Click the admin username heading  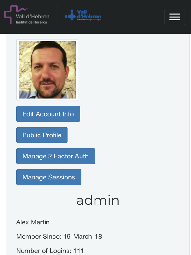98,200
